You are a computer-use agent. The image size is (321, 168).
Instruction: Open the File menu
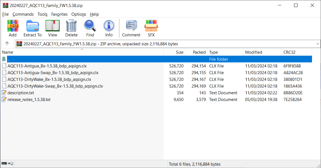[5, 14]
